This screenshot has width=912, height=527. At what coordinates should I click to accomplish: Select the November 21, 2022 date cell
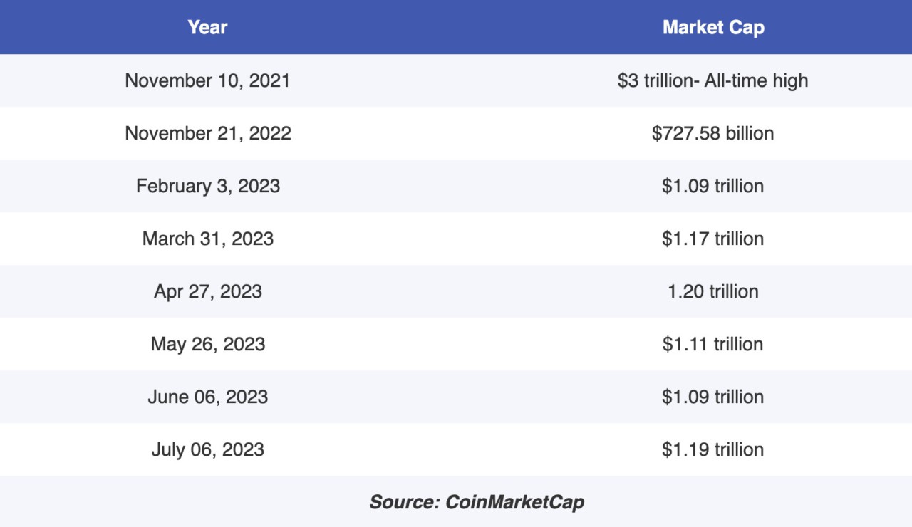coord(207,133)
